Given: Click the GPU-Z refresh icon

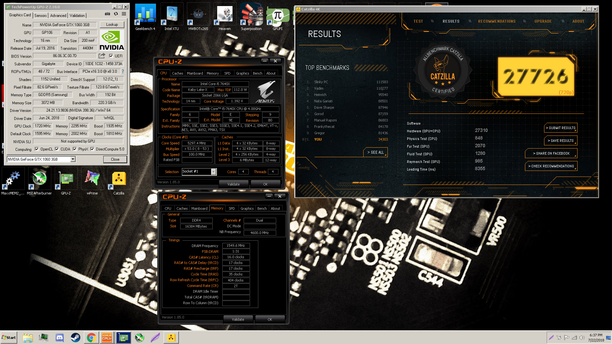Looking at the screenshot, I should (116, 14).
